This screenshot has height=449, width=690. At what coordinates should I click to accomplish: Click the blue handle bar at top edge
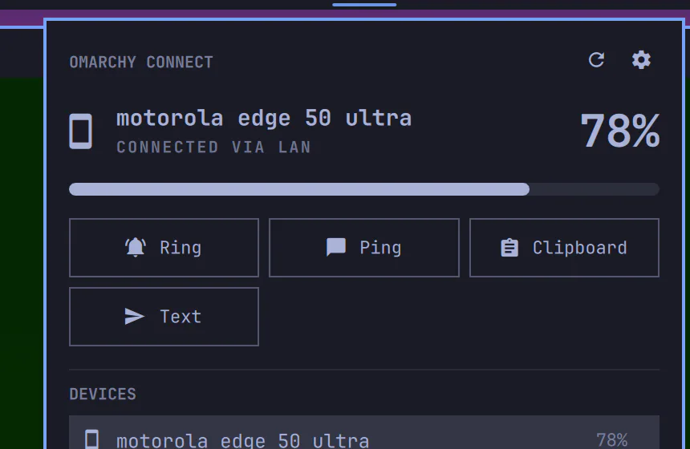pos(364,5)
